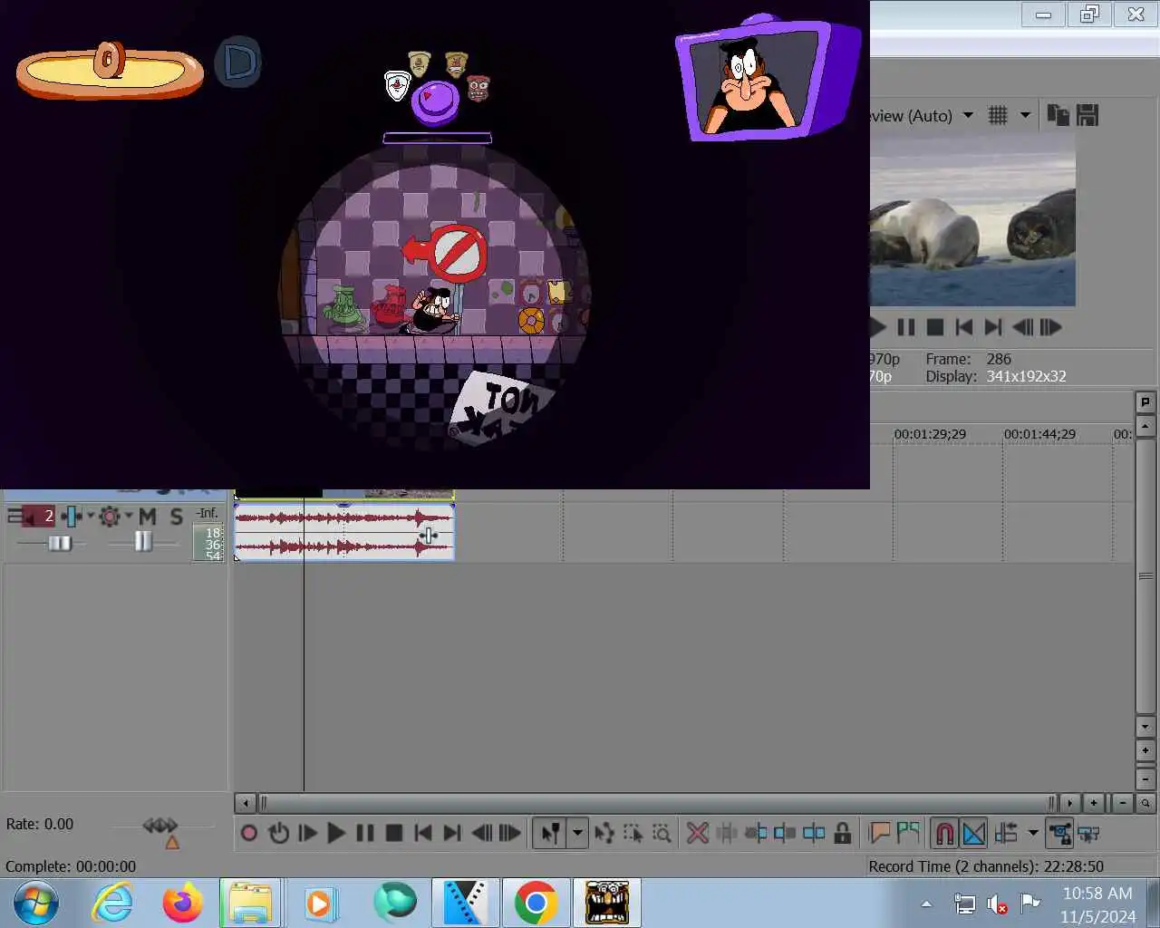Click the Trim End button
Image resolution: width=1160 pixels, height=928 pixels.
785,833
